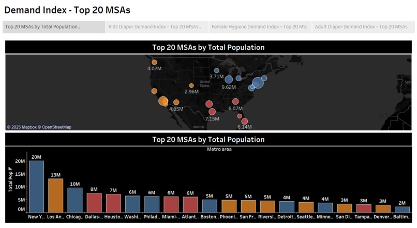Viewport: 417px width, 228px height.
Task: Select the 7.15M red map circle
Action: coord(212,112)
